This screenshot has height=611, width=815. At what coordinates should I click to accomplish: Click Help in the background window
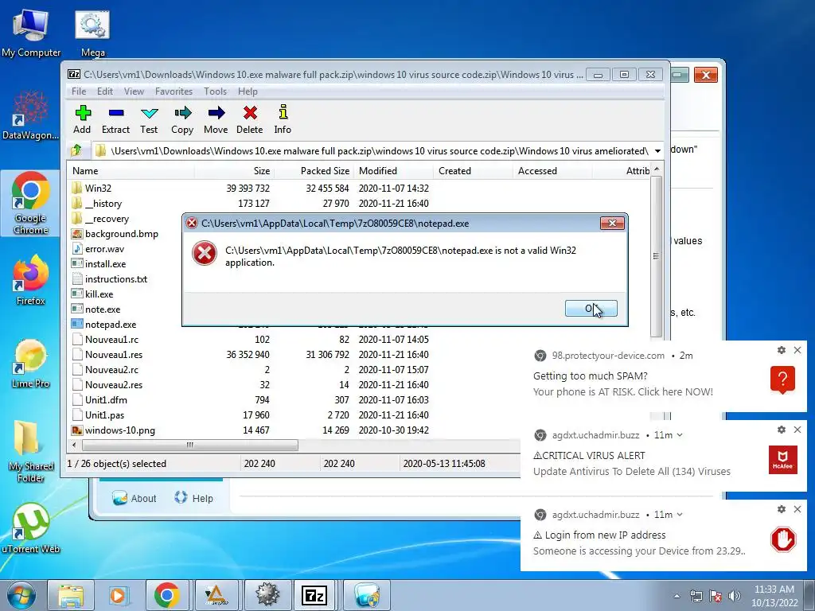[x=194, y=498]
